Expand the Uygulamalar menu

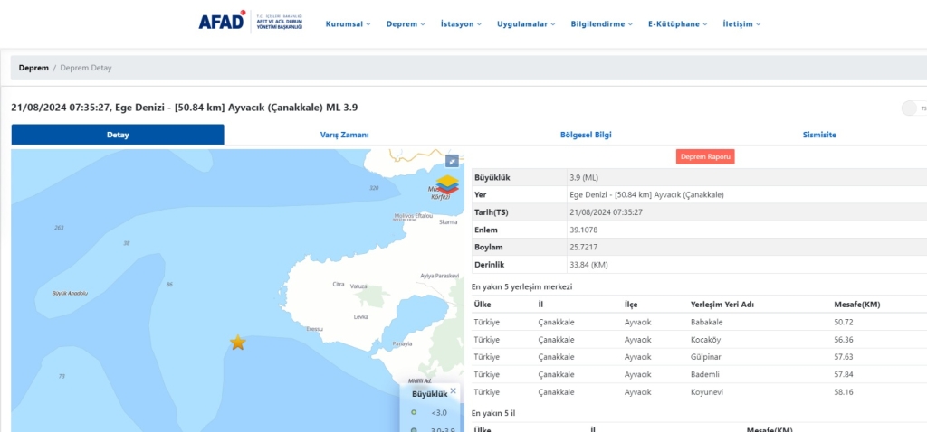pyautogui.click(x=526, y=24)
